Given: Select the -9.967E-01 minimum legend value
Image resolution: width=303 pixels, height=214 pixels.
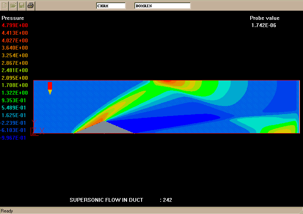Looking at the screenshot, I should (x=14, y=138).
